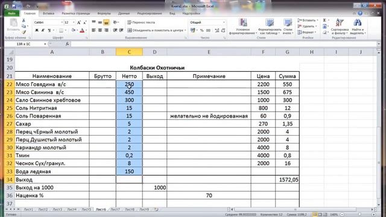
Task: Open Стили ячеек (cell styles) gallery
Action: pyautogui.click(x=287, y=27)
